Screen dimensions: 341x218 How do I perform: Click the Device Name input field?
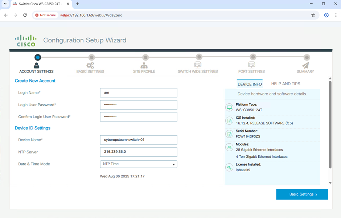point(139,140)
